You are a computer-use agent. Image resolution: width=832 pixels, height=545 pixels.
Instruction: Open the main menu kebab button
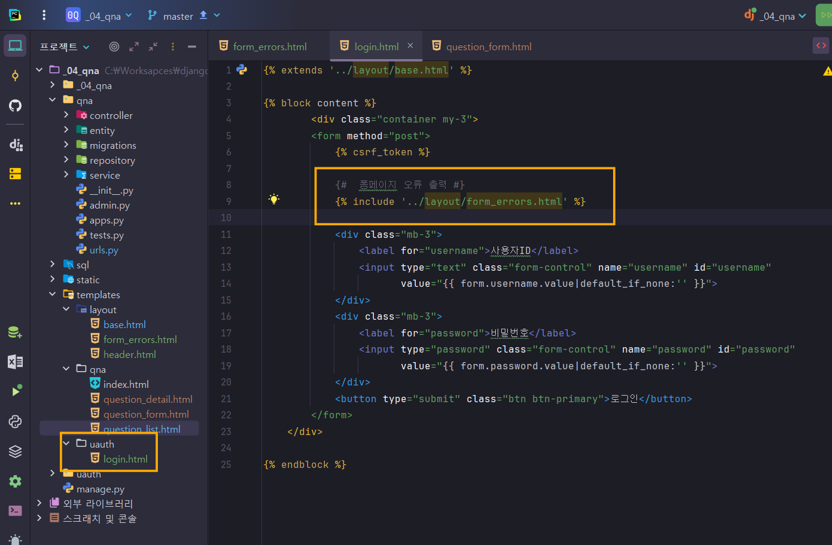pos(44,15)
